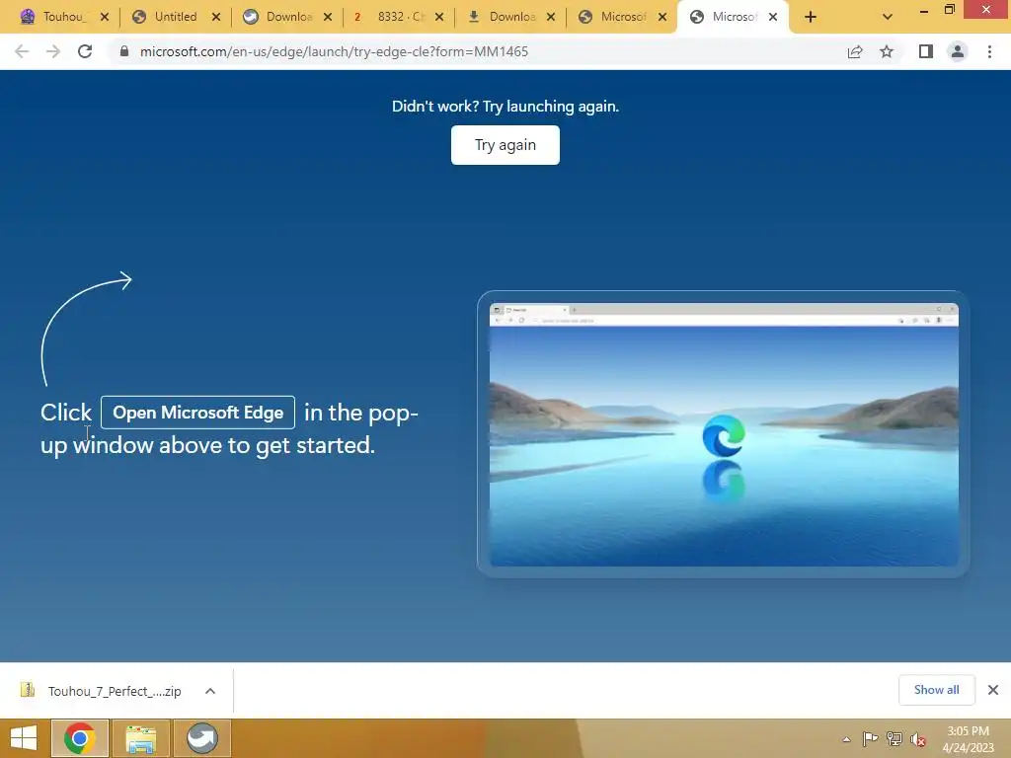Go forward in browser history
This screenshot has width=1011, height=758.
(53, 51)
